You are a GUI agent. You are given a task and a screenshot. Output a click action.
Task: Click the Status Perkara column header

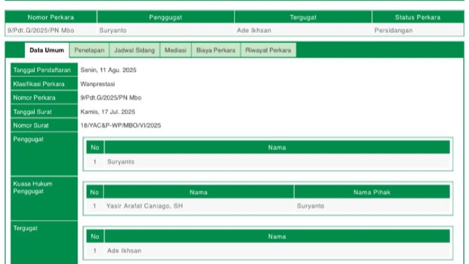[x=417, y=17]
